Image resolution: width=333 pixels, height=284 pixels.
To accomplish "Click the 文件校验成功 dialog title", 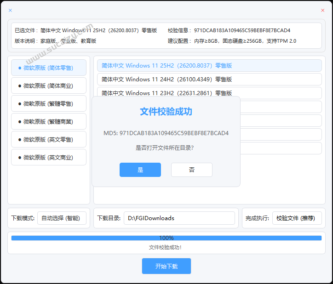I will click(166, 111).
